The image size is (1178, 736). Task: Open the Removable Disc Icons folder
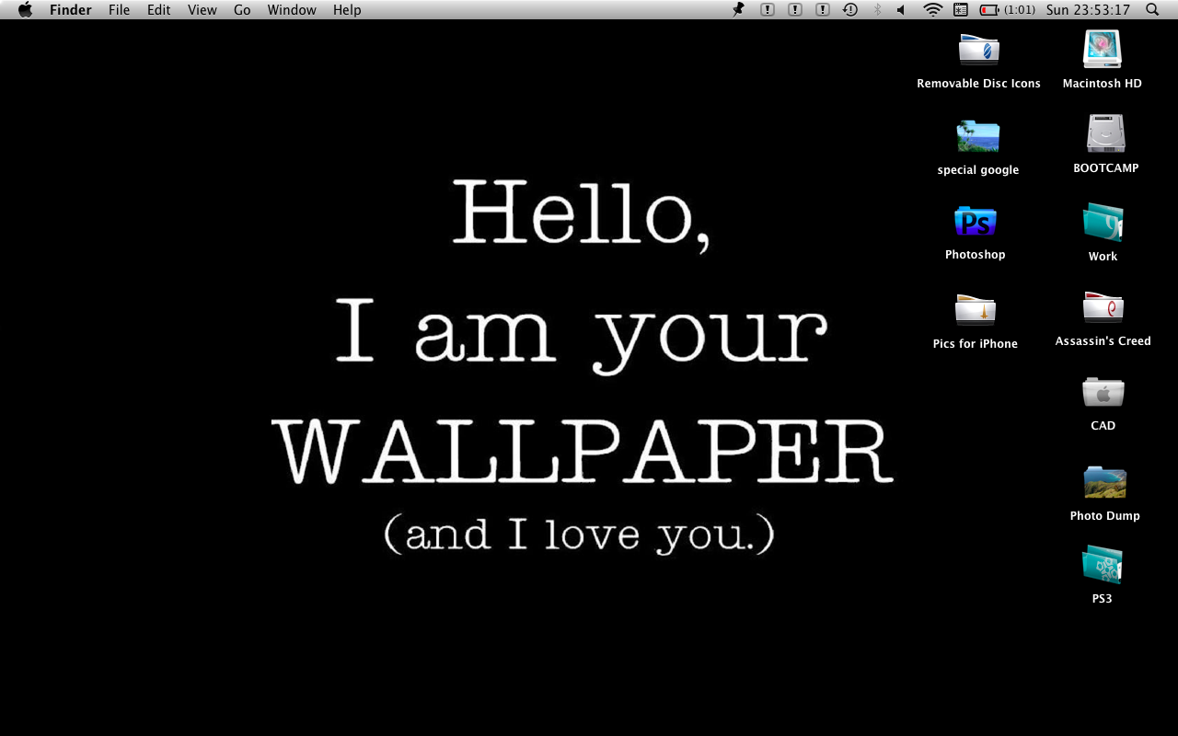click(977, 48)
